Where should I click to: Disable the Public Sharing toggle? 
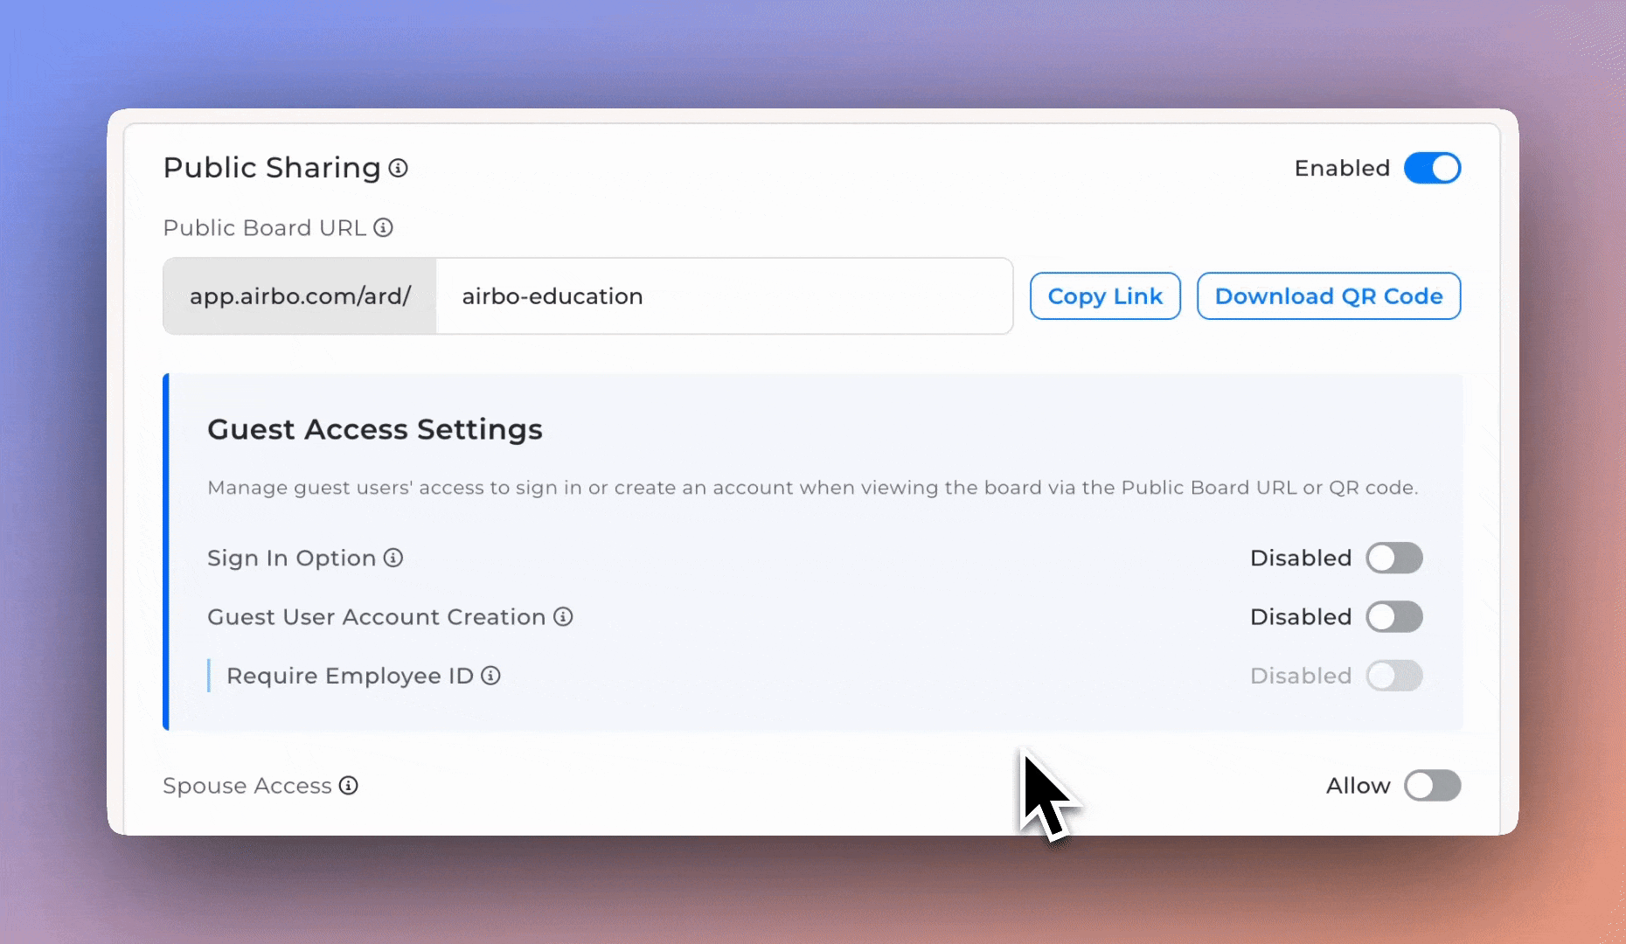coord(1433,168)
